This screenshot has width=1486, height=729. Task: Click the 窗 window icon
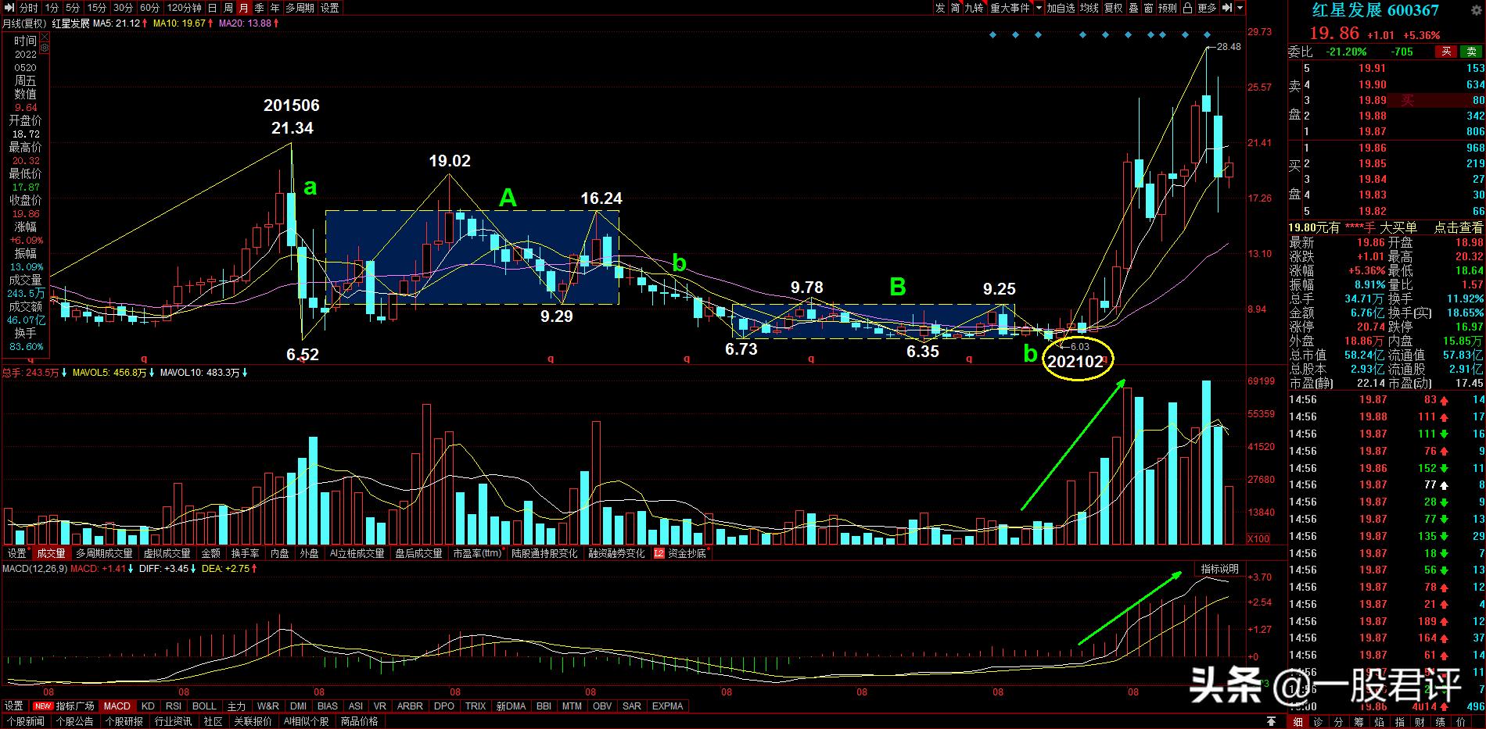[x=1148, y=8]
